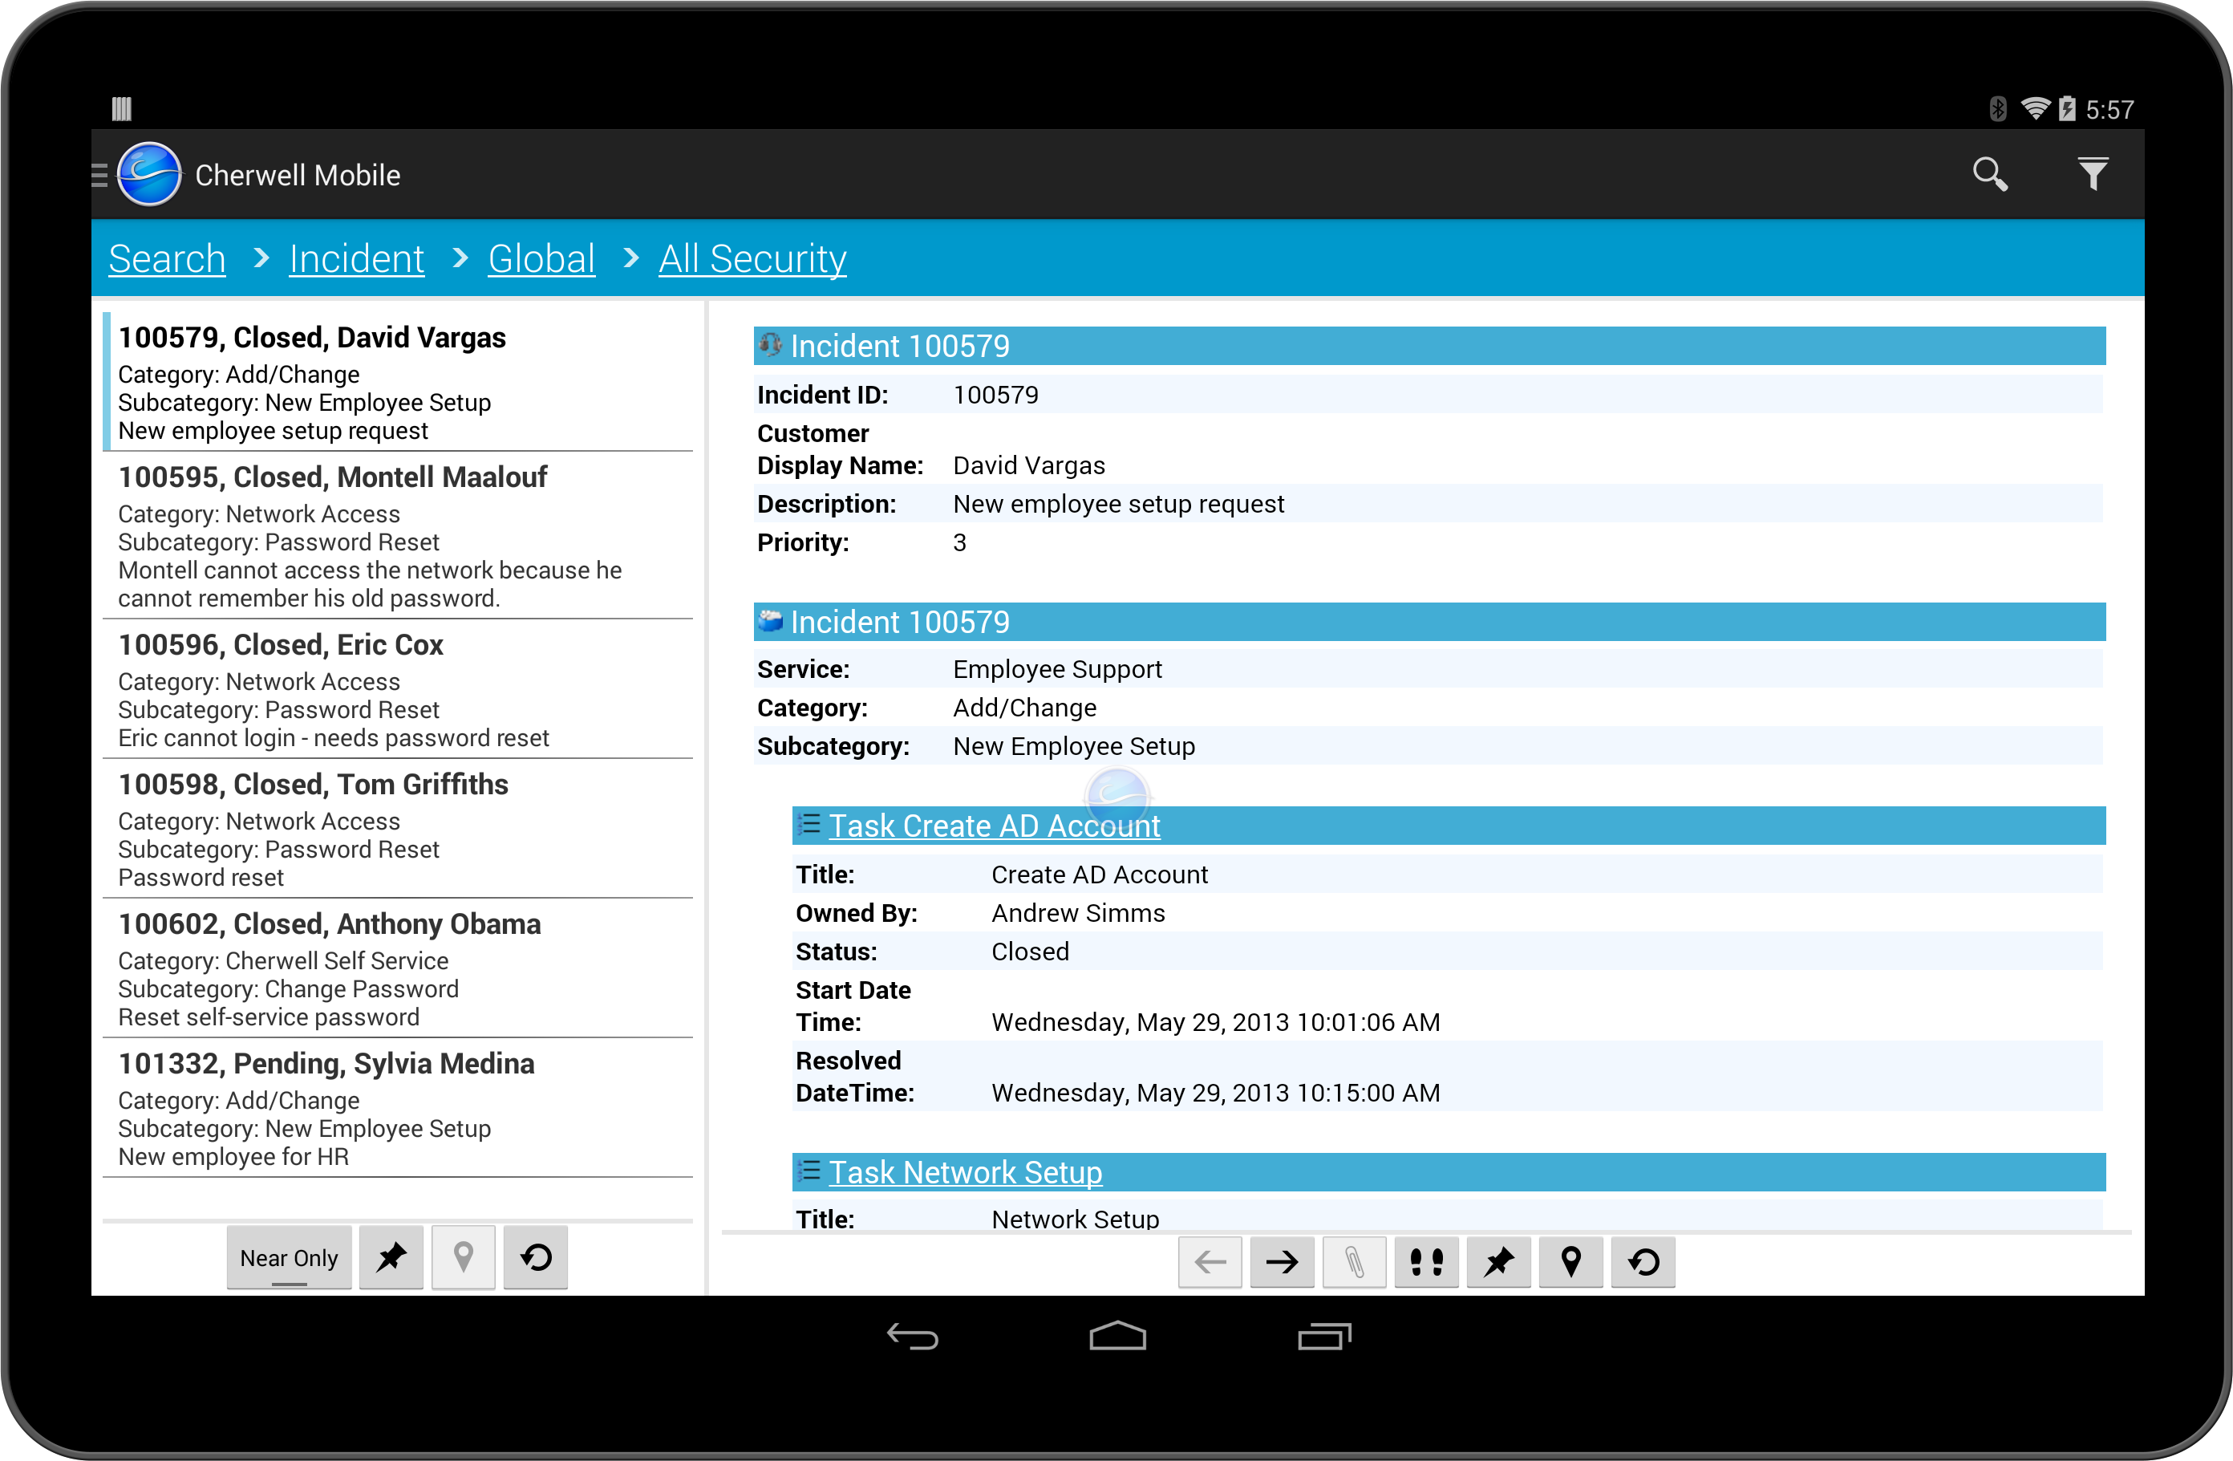
Task: Go to Incident breadcrumb
Action: (357, 259)
